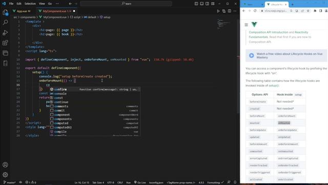Close the active Lifecycle Hooks browser tab

point(286,5)
